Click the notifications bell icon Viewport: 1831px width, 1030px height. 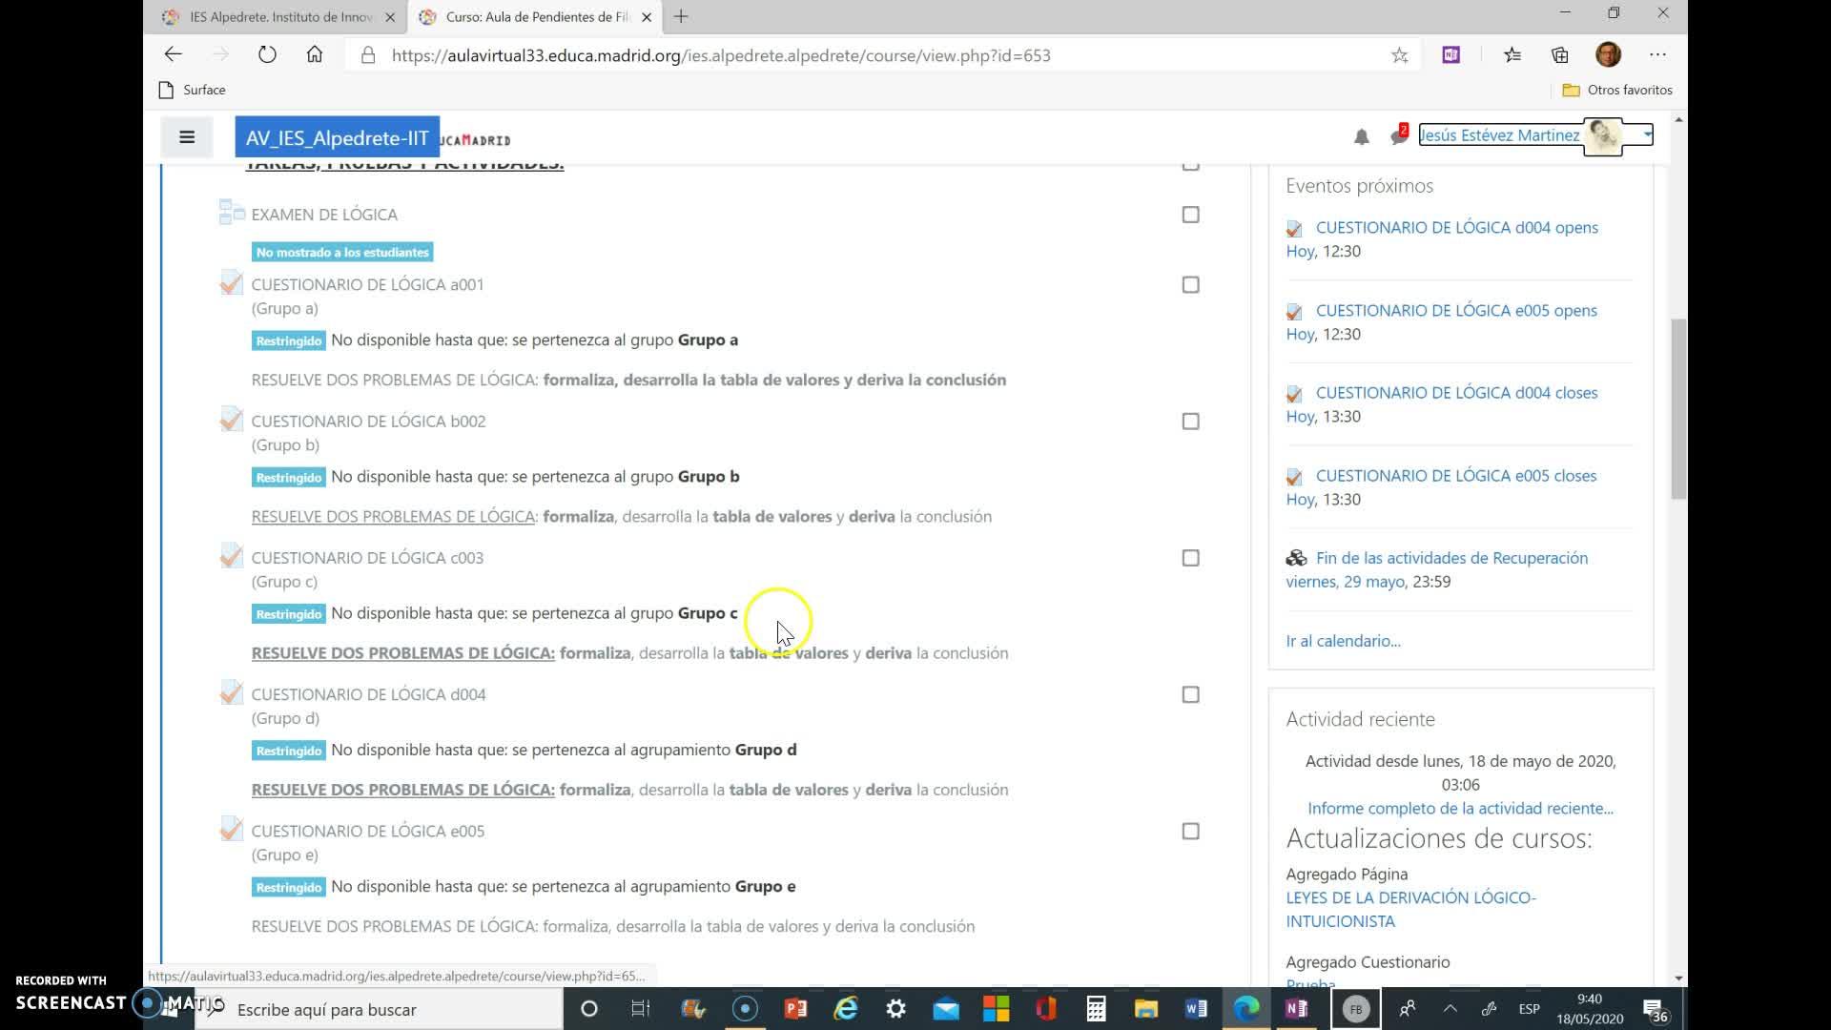coord(1361,137)
